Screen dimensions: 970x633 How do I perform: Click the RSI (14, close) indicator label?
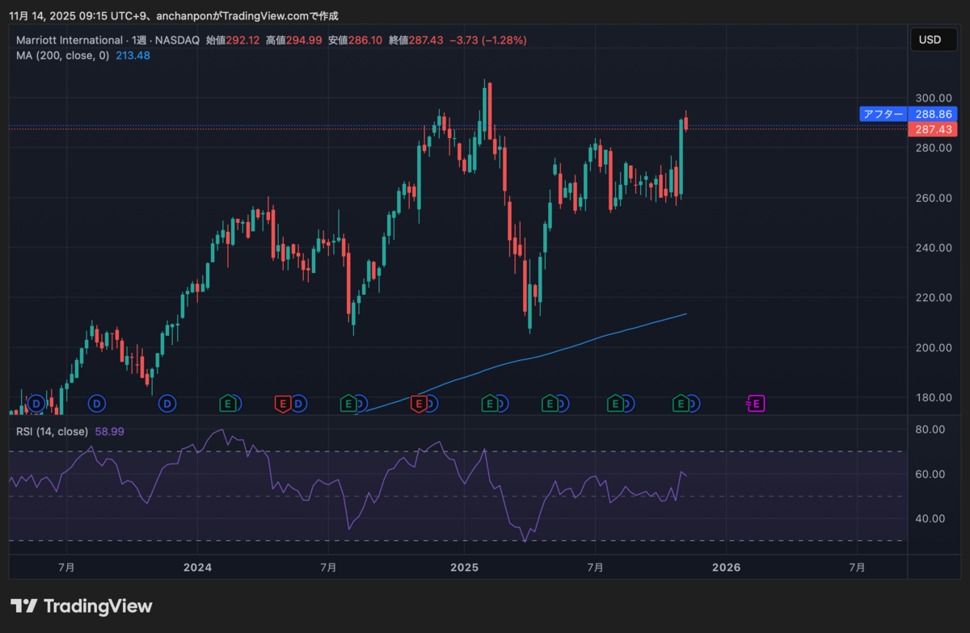click(x=52, y=432)
